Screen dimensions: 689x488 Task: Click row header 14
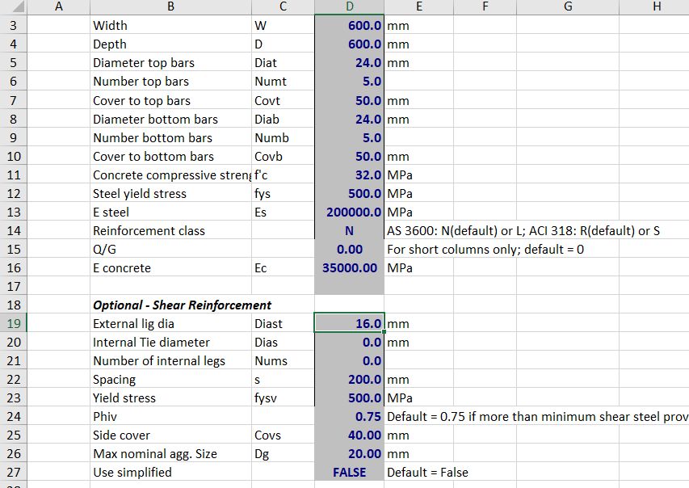click(14, 230)
